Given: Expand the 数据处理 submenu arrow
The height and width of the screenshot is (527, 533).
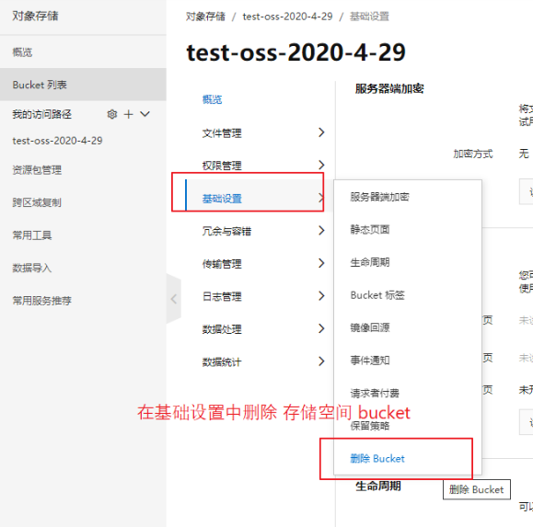Looking at the screenshot, I should 321,328.
